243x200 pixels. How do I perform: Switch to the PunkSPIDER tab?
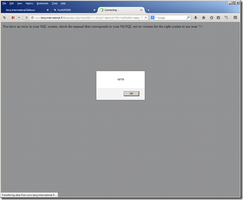[x=64, y=10]
